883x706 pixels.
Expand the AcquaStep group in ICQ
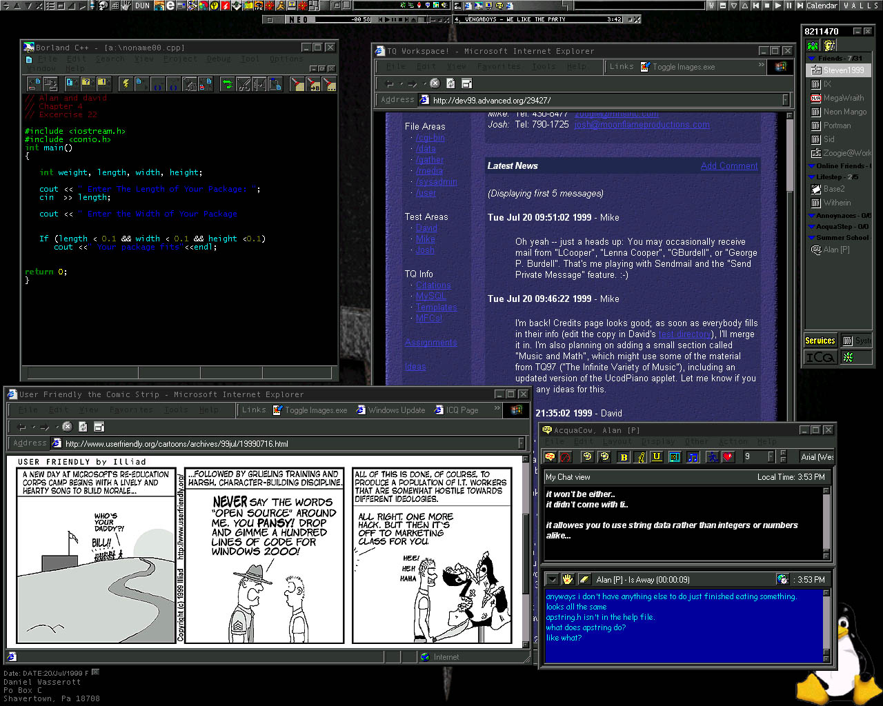coord(811,227)
